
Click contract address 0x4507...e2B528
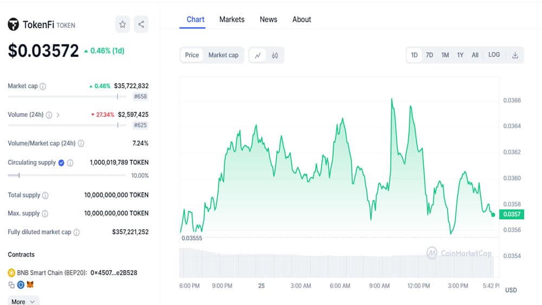[114, 273]
